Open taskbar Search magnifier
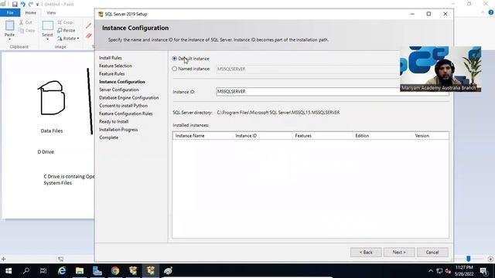 [26, 271]
